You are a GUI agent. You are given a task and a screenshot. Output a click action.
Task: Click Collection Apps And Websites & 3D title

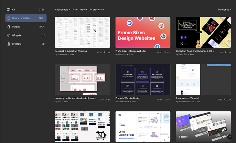pyautogui.click(x=195, y=51)
